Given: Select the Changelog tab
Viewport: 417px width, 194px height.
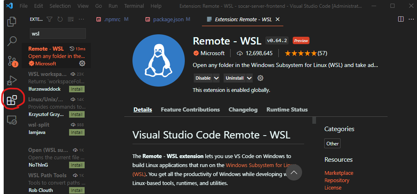Looking at the screenshot, I should (x=243, y=109).
